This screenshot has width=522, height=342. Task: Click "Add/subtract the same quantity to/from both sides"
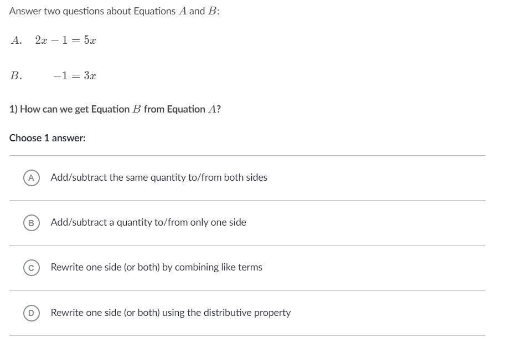(159, 178)
